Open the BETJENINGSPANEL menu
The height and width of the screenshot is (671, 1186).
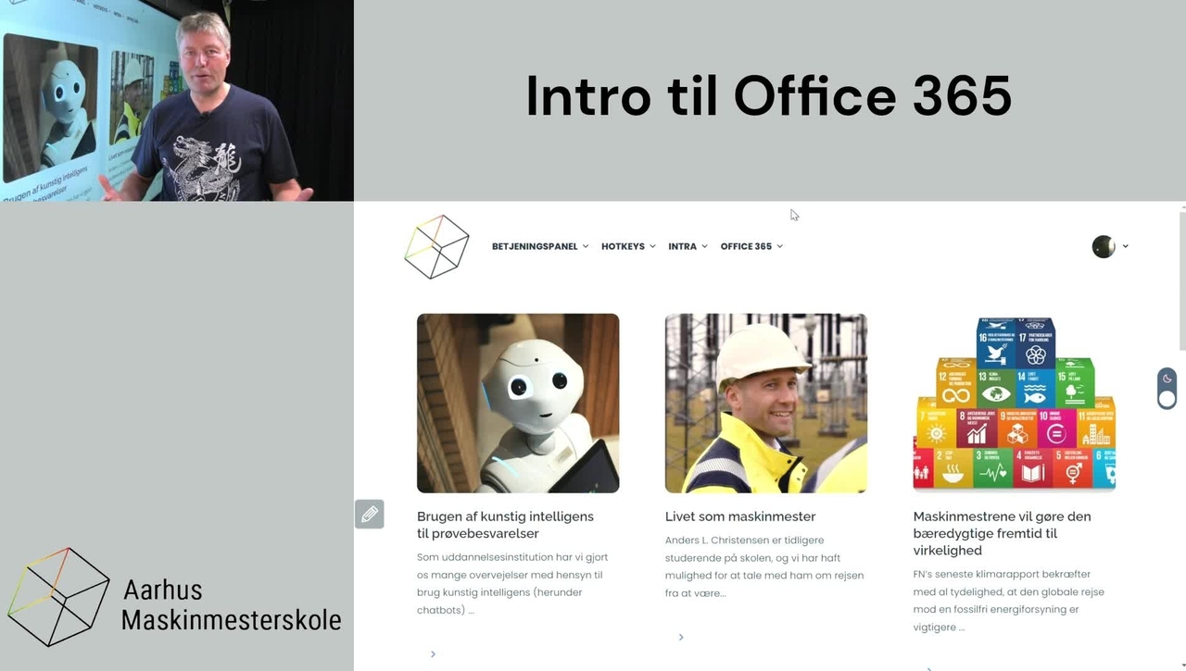click(x=535, y=246)
